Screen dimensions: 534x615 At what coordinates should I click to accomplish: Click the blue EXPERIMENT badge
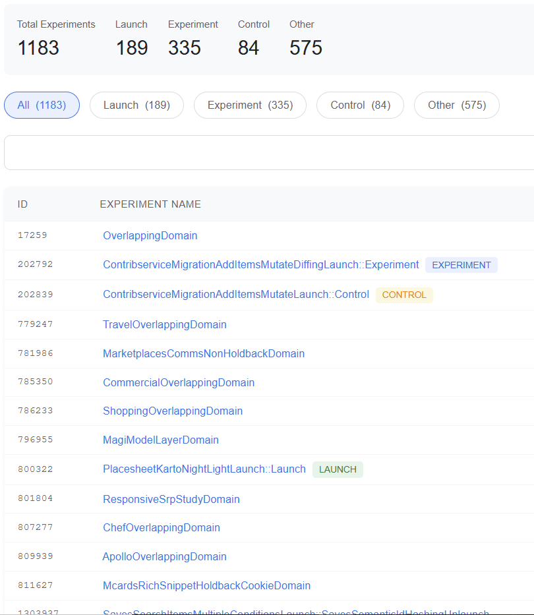461,265
